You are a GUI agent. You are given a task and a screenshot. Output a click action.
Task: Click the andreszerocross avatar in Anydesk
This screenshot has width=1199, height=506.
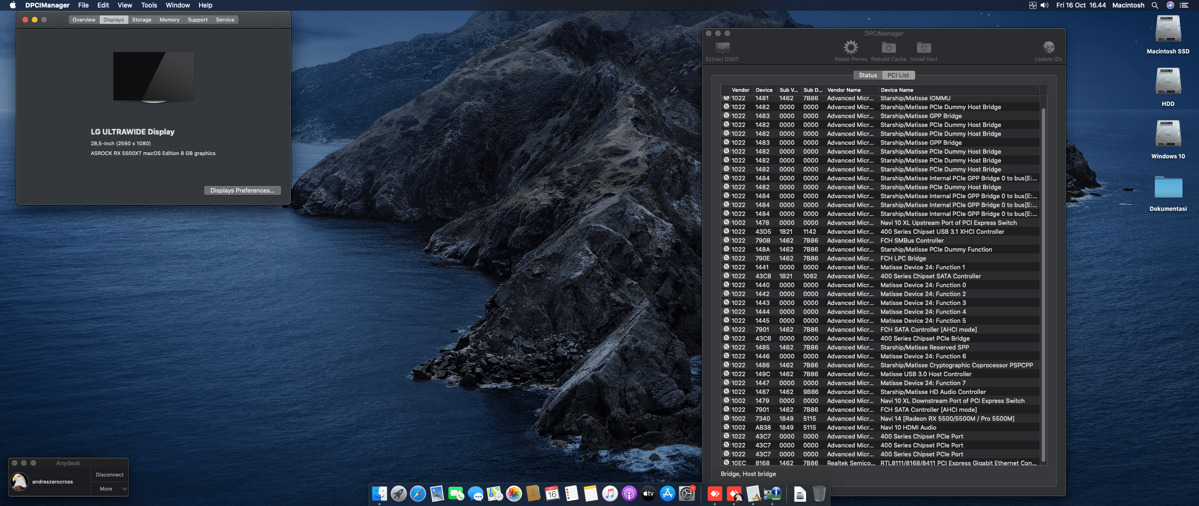coord(19,482)
